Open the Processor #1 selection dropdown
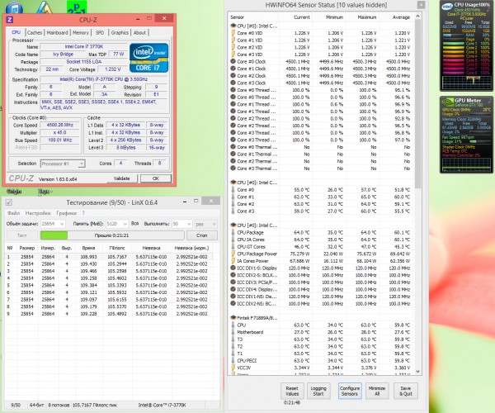The height and width of the screenshot is (413, 495). pyautogui.click(x=63, y=164)
